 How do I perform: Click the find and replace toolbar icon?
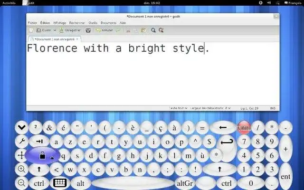pyautogui.click(x=161, y=30)
